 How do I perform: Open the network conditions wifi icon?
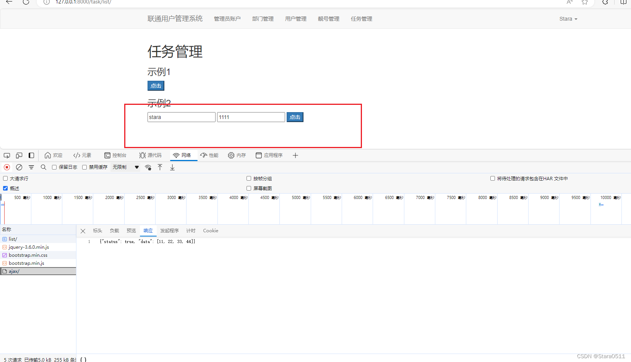(x=148, y=167)
